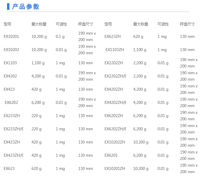Select the EX6202ZH/E model name

pyautogui.click(x=116, y=129)
